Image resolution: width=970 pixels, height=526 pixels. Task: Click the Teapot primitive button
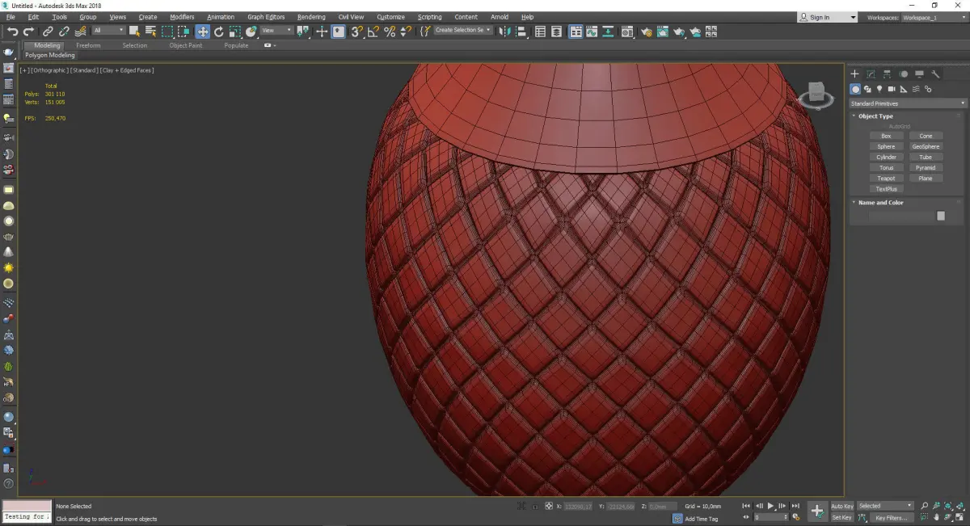[x=886, y=178]
